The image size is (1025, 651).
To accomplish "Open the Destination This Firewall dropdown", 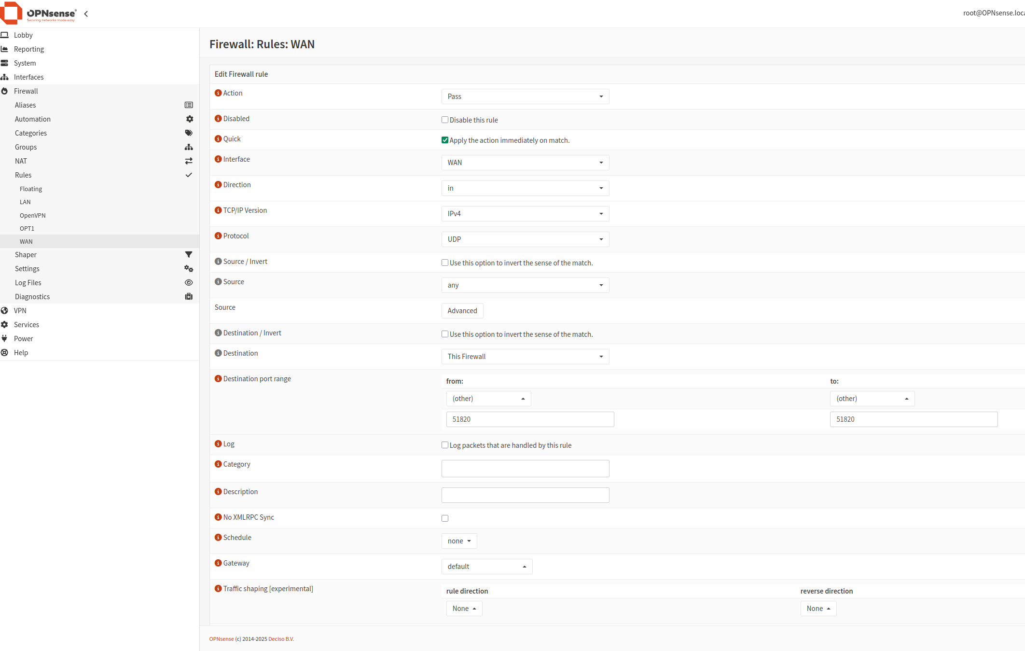I will 525,357.
